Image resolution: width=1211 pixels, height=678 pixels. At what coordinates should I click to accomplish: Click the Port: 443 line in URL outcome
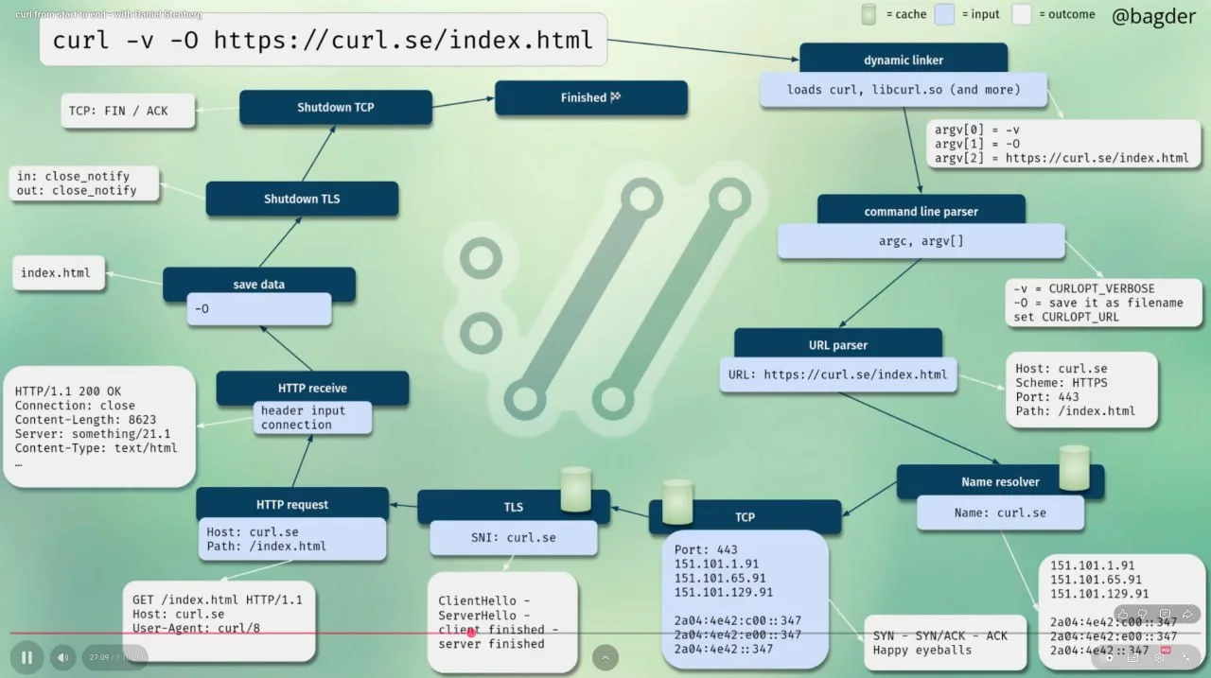point(1047,397)
